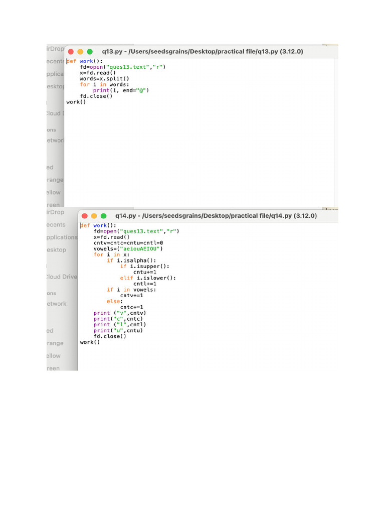This screenshot has height=514, width=385.
Task: Maximize the q13.py window with green button
Action: coord(90,52)
